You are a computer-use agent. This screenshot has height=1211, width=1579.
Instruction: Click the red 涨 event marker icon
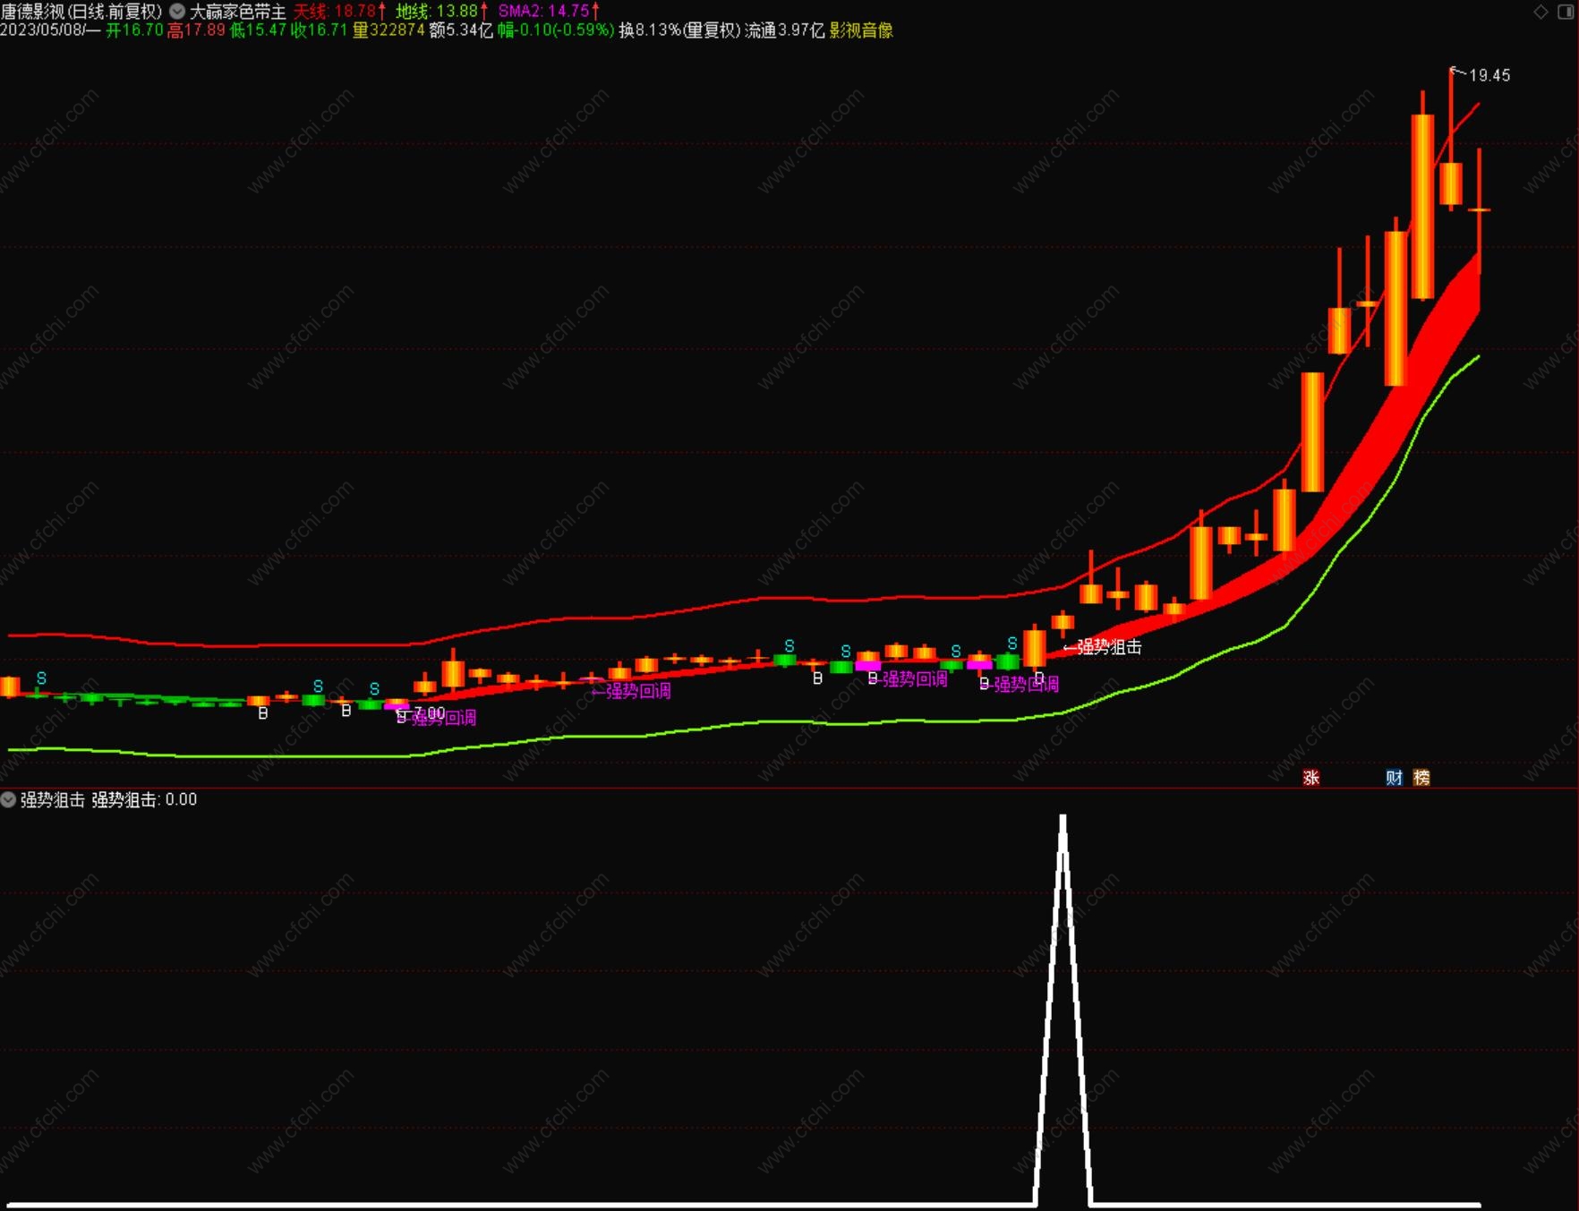[1311, 778]
